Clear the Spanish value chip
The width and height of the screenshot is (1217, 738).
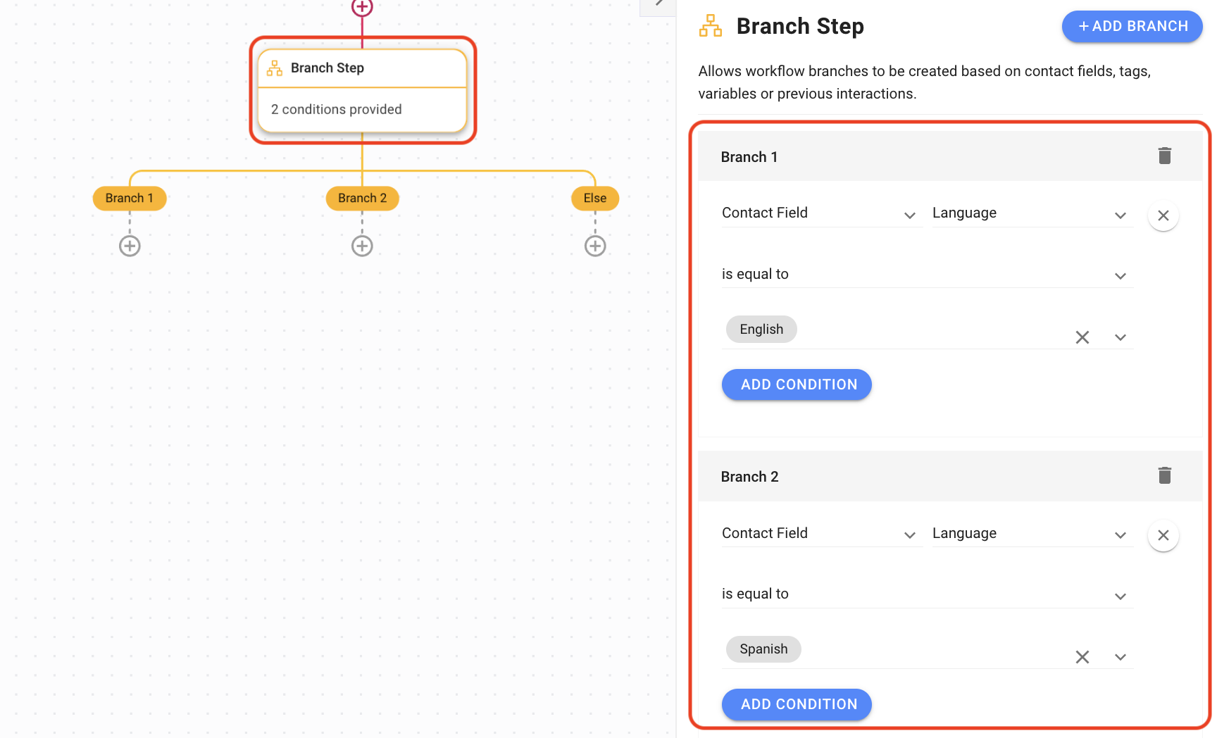pyautogui.click(x=1082, y=657)
